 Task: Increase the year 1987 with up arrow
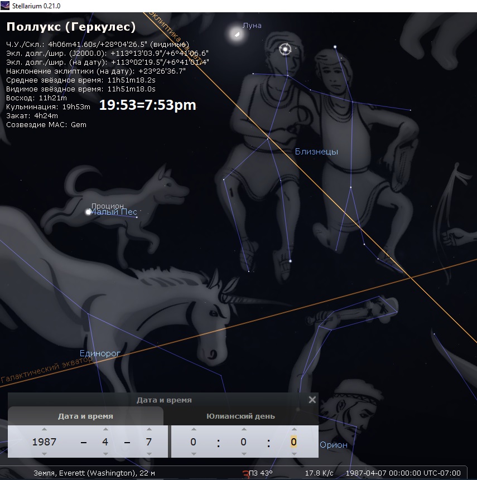tap(44, 429)
